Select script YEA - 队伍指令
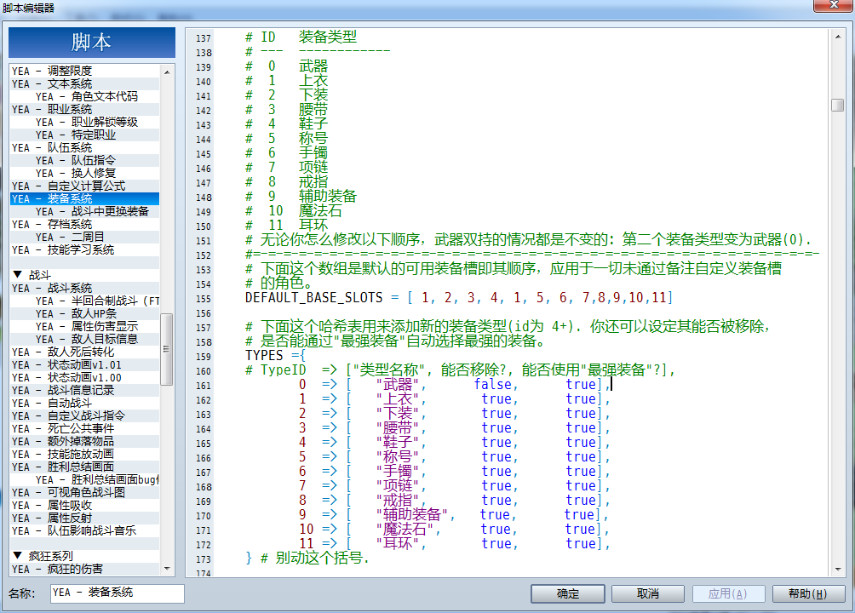 [84, 160]
